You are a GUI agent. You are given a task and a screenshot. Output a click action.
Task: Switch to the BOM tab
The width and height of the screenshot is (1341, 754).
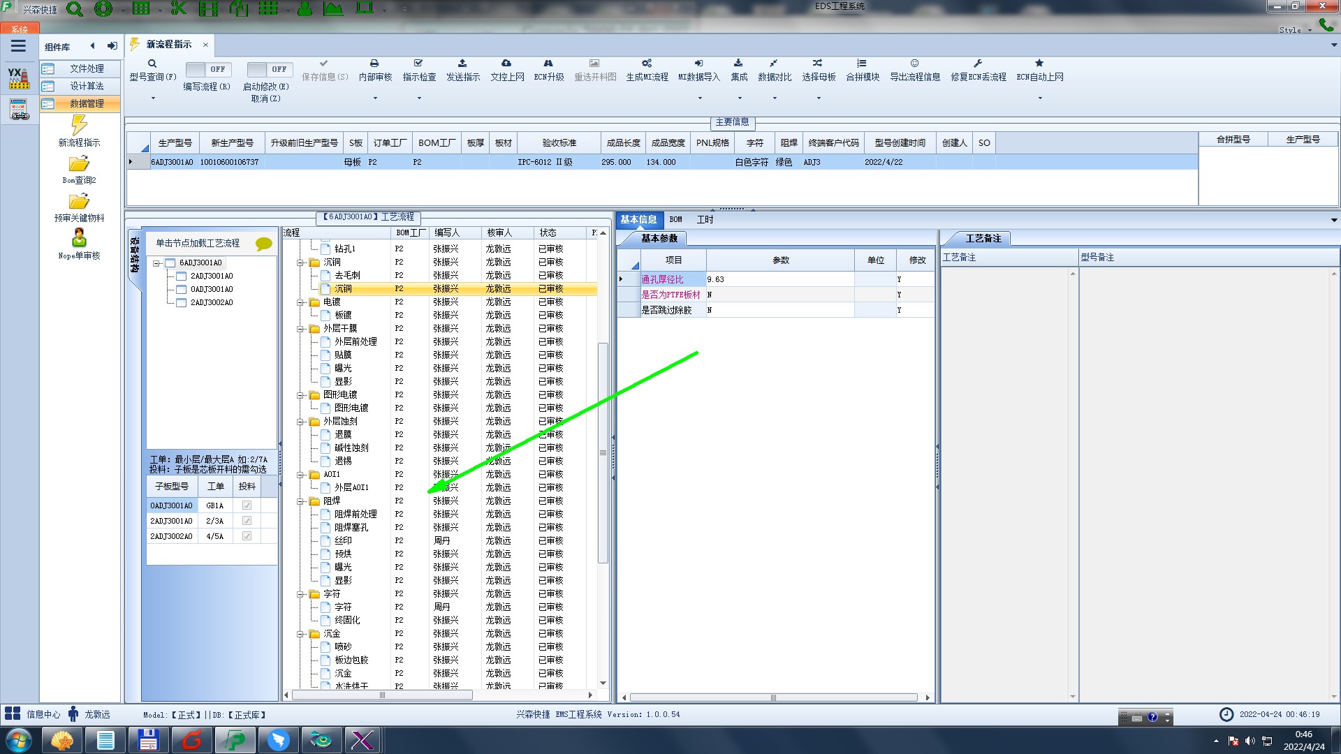675,219
